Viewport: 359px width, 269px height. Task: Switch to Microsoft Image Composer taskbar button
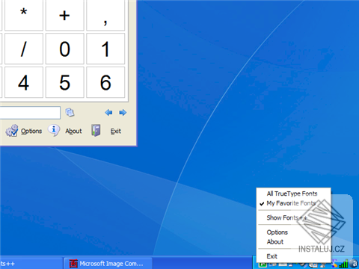click(x=108, y=263)
